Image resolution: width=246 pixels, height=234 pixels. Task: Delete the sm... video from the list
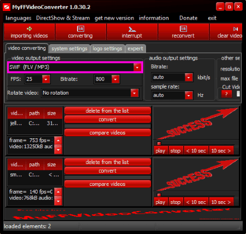point(108,162)
